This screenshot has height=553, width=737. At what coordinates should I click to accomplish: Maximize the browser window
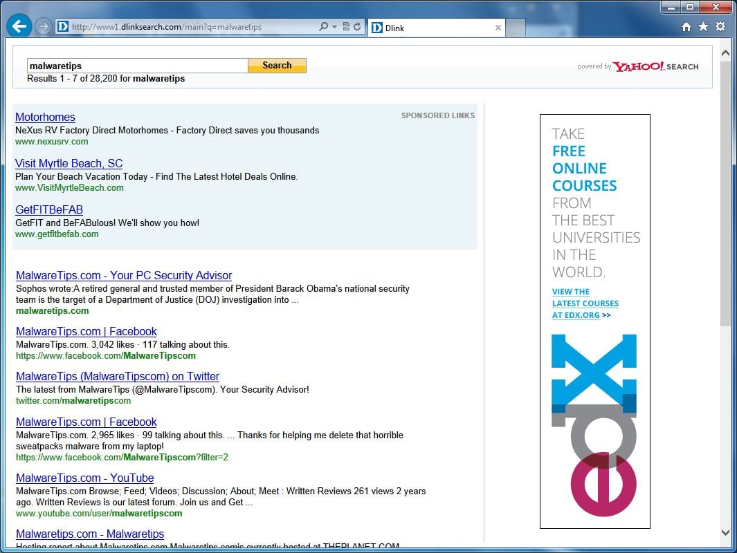point(689,7)
